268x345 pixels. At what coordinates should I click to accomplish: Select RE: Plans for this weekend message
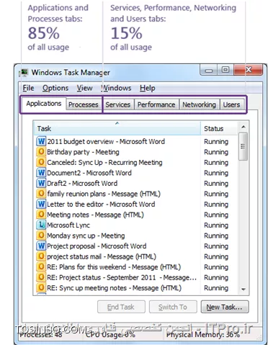pos(114,267)
